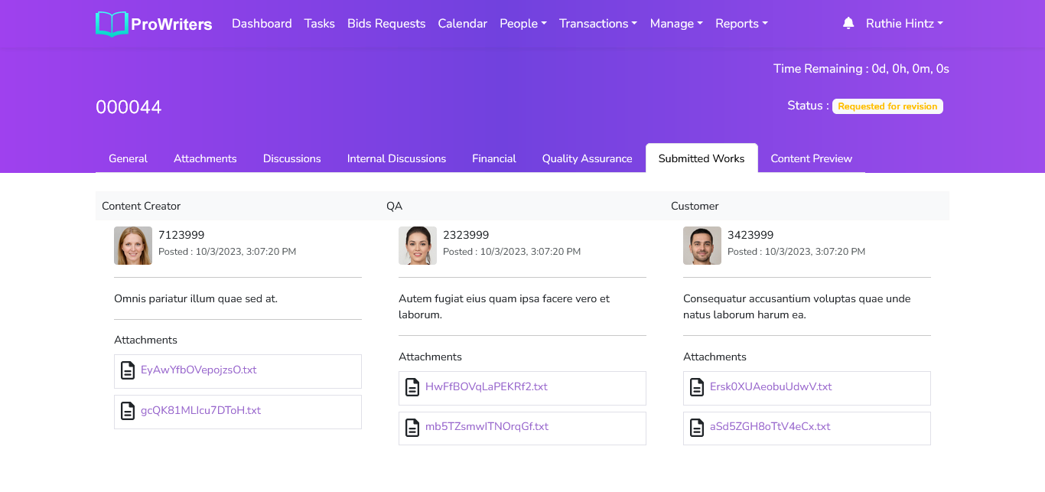Click the Customer's profile picture
The width and height of the screenshot is (1045, 492).
tap(702, 246)
